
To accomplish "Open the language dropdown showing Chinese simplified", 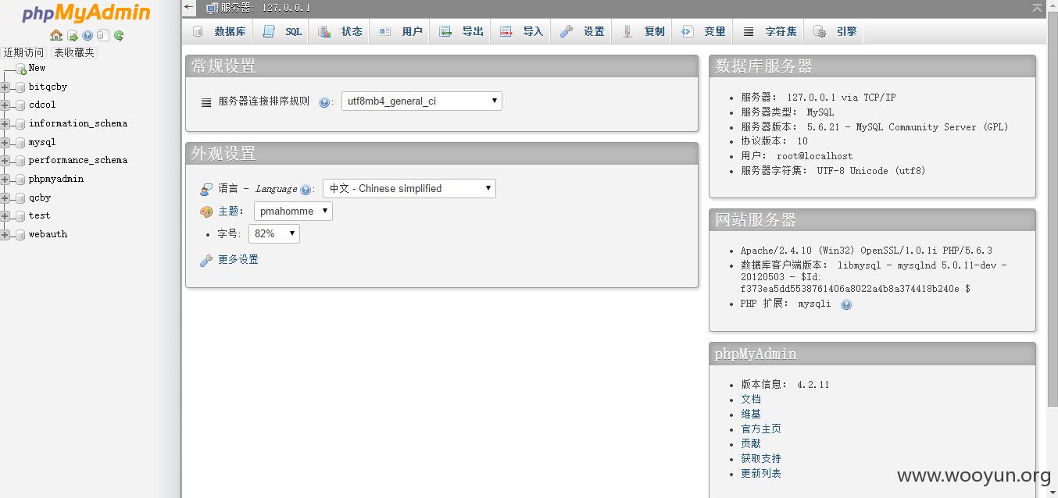I will point(409,188).
